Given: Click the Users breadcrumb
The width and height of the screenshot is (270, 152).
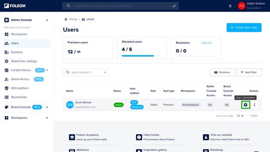Looking at the screenshot, I should pos(88,19).
